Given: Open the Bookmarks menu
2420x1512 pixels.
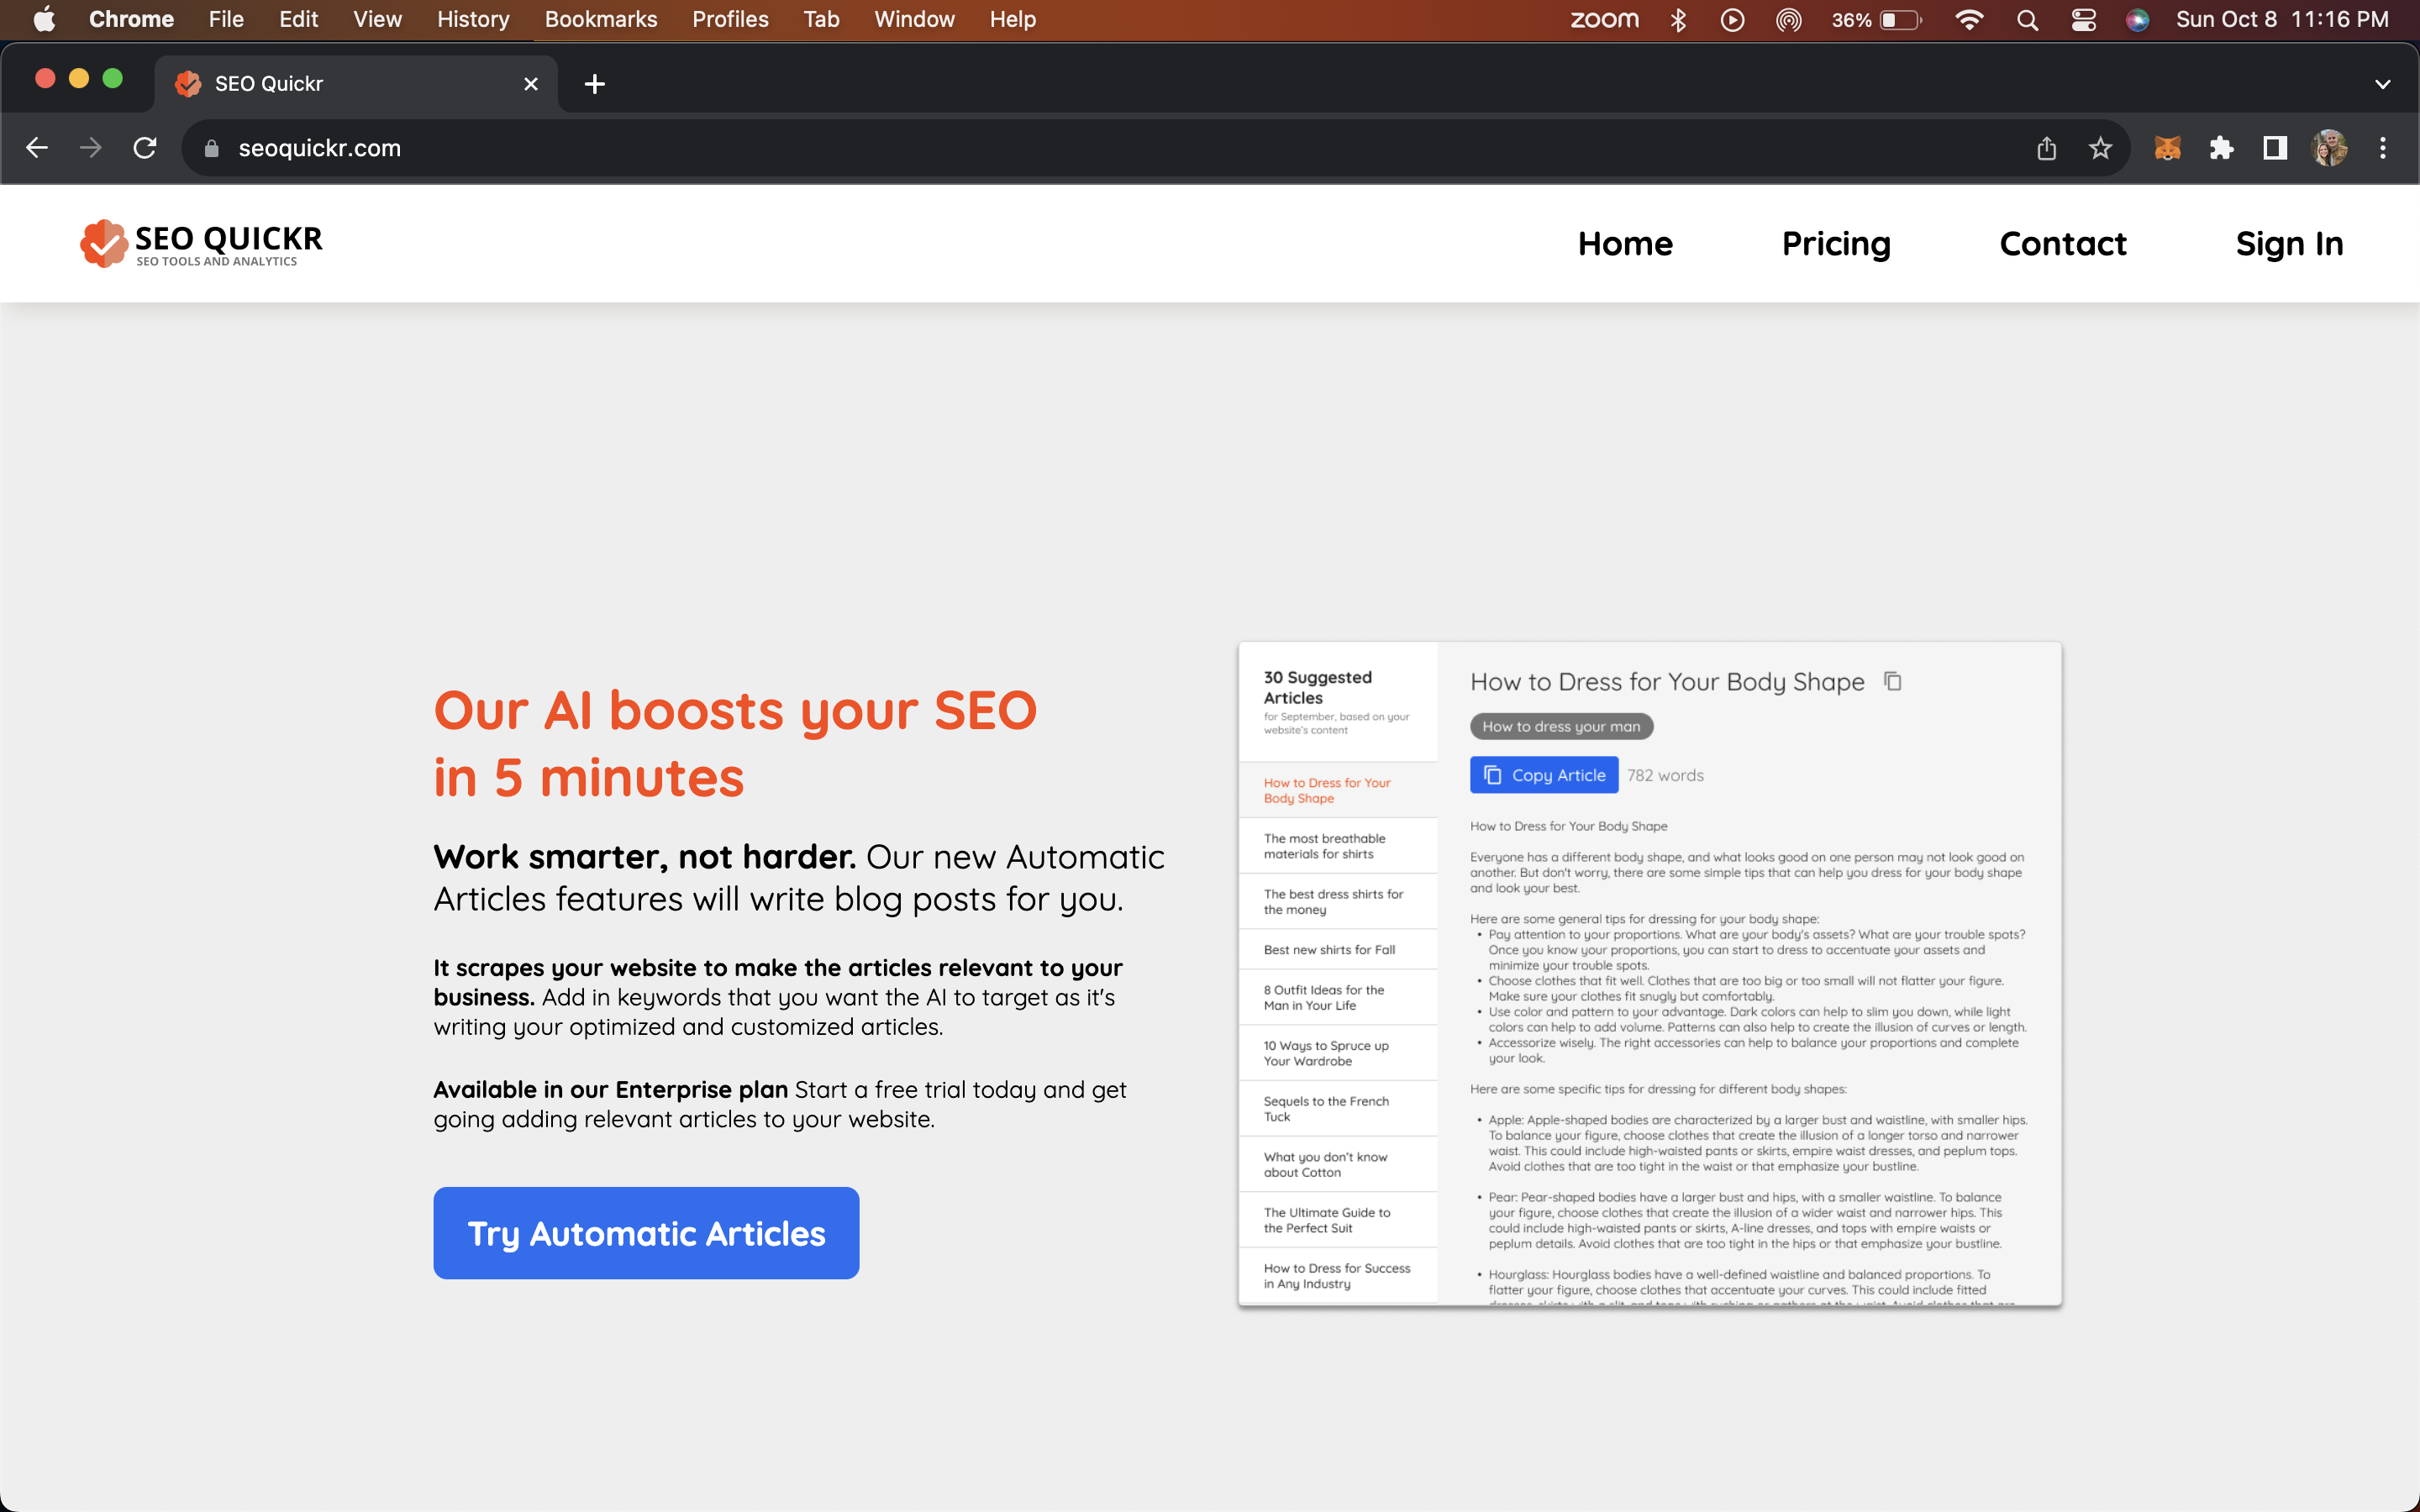Looking at the screenshot, I should [600, 20].
